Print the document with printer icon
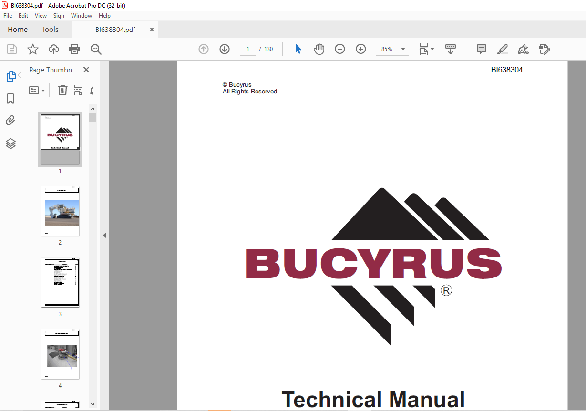This screenshot has width=586, height=411. point(74,49)
